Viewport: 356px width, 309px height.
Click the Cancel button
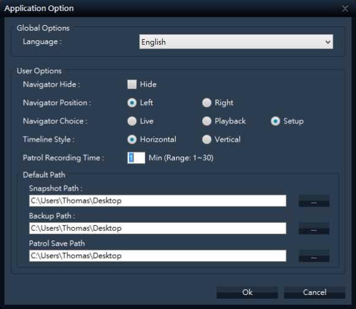[314, 293]
